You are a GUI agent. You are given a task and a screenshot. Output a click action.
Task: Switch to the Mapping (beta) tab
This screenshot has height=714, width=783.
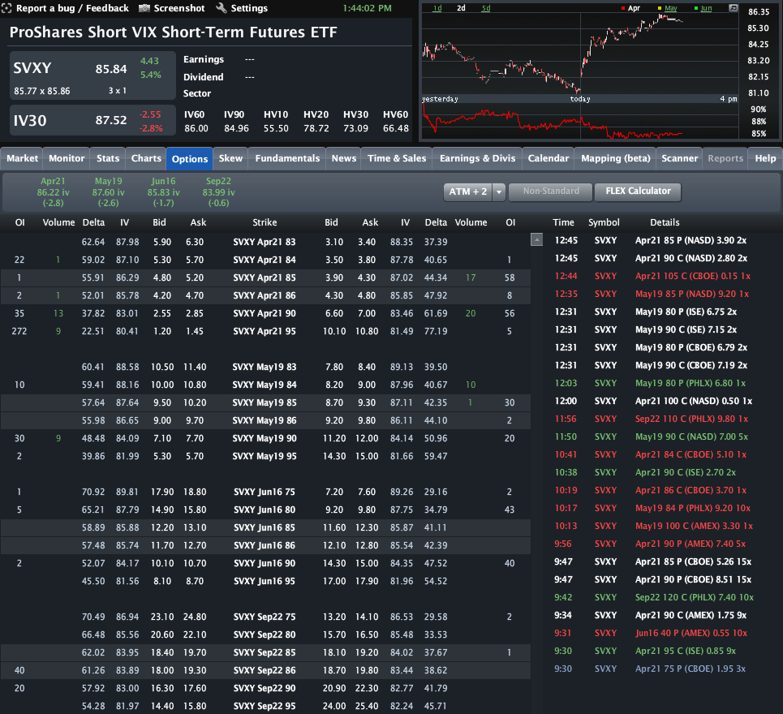616,158
